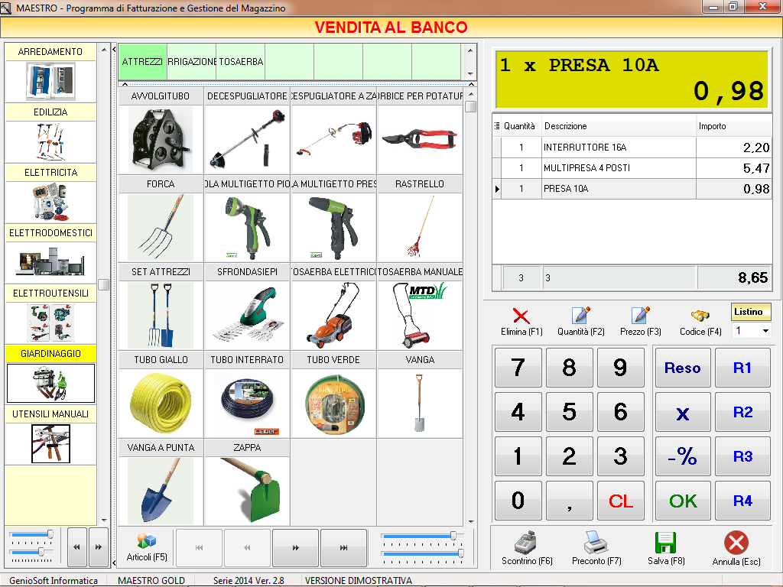Print receipt with Scontrino (F6)
The width and height of the screenshot is (783, 587).
tap(527, 544)
